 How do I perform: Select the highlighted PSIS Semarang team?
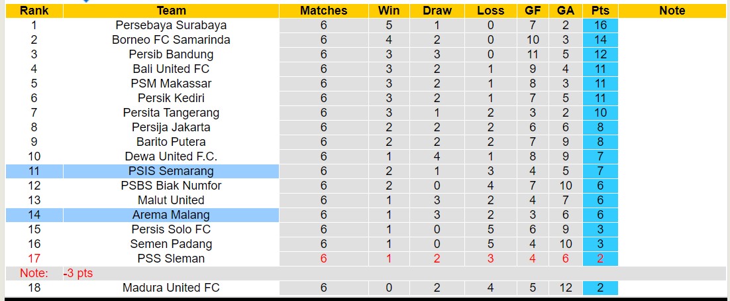[171, 171]
